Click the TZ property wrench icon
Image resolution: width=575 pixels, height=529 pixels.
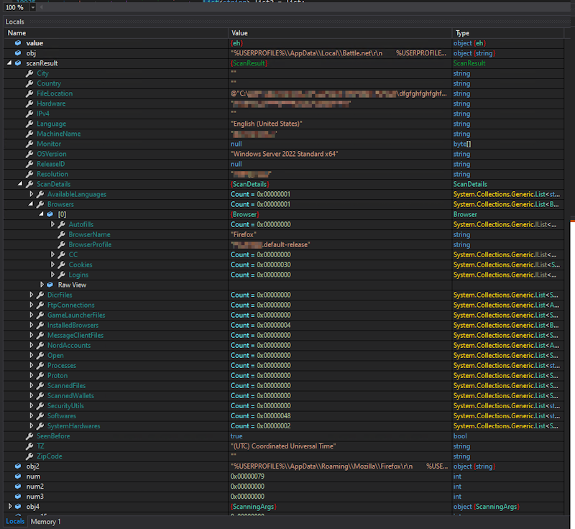point(29,446)
